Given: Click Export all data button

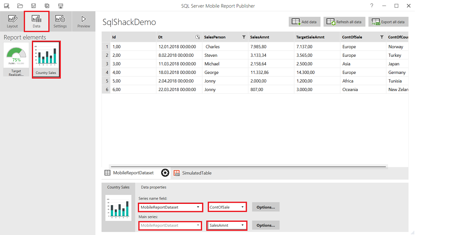Looking at the screenshot, I should click(388, 22).
